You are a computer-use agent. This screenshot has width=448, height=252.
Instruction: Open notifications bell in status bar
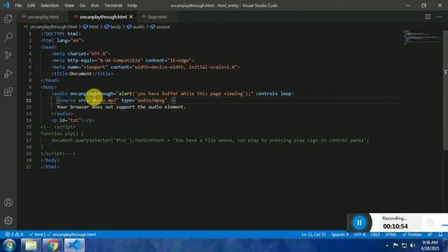[440, 234]
